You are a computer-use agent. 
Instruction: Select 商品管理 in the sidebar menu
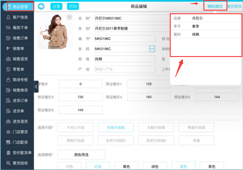(18, 7)
